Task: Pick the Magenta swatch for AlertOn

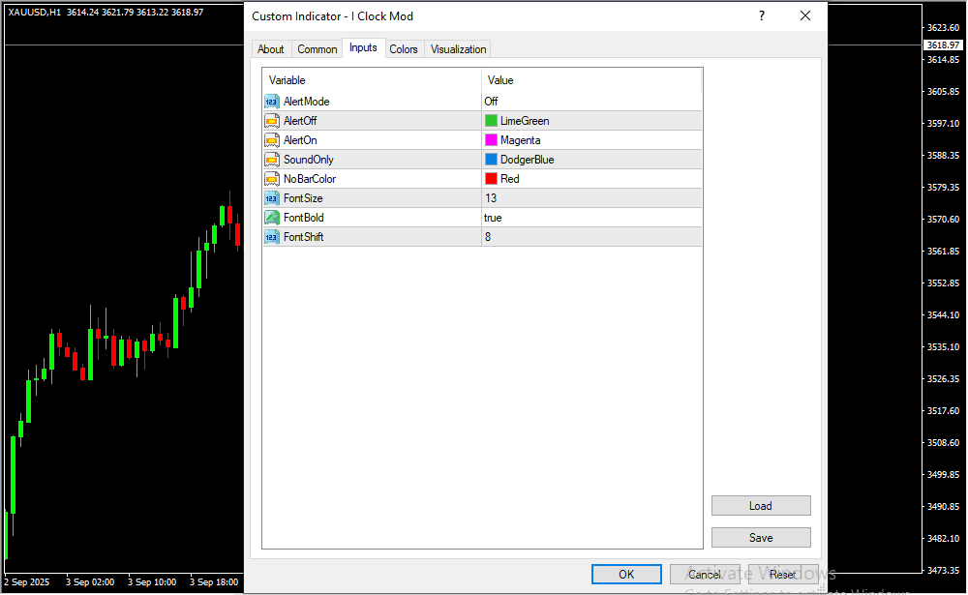Action: tap(491, 140)
